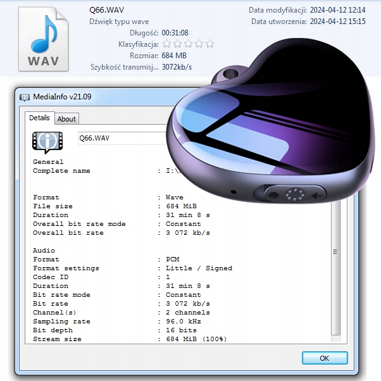
Task: Set the third rating star
Action: [x=188, y=44]
